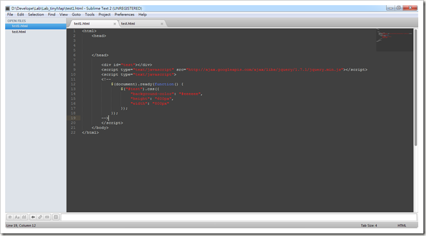The height and width of the screenshot is (236, 426).
Task: Open the Goto menu
Action: (x=76, y=15)
